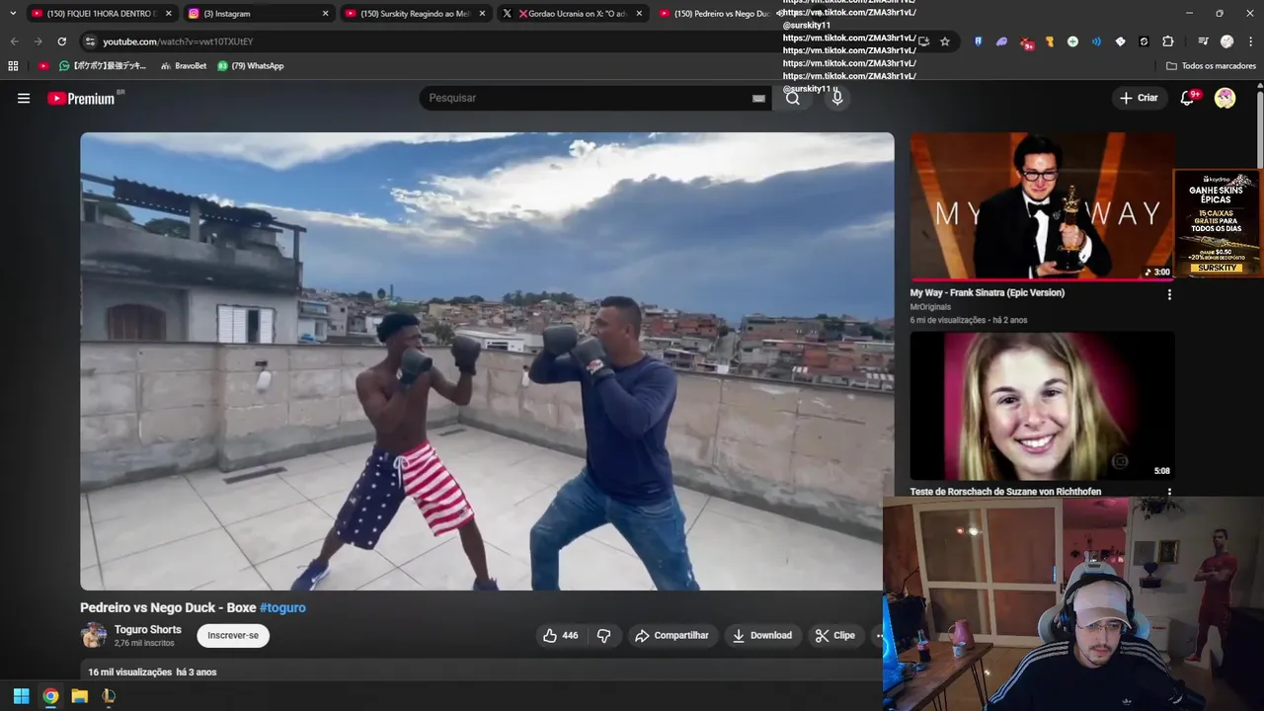This screenshot has width=1264, height=711.
Task: Click the install app icon in address bar
Action: [x=924, y=41]
